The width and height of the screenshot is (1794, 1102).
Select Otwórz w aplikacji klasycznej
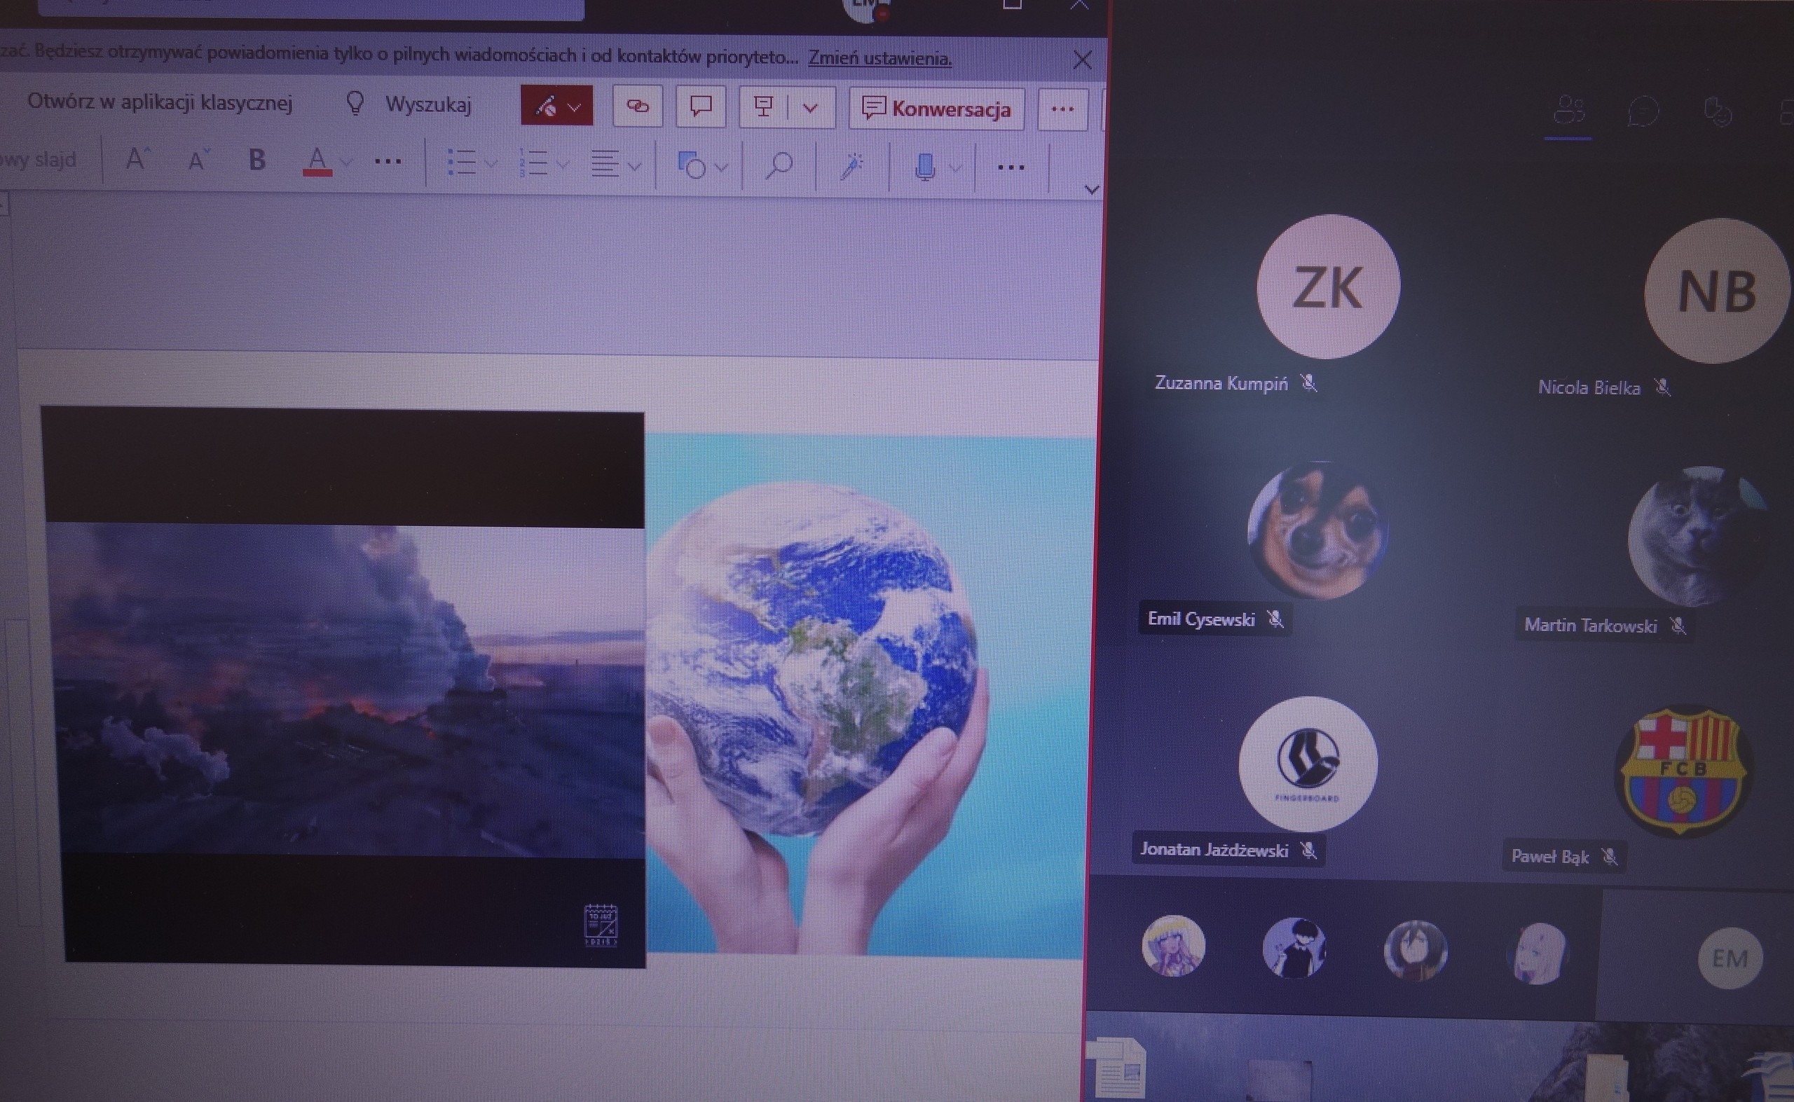(x=160, y=102)
